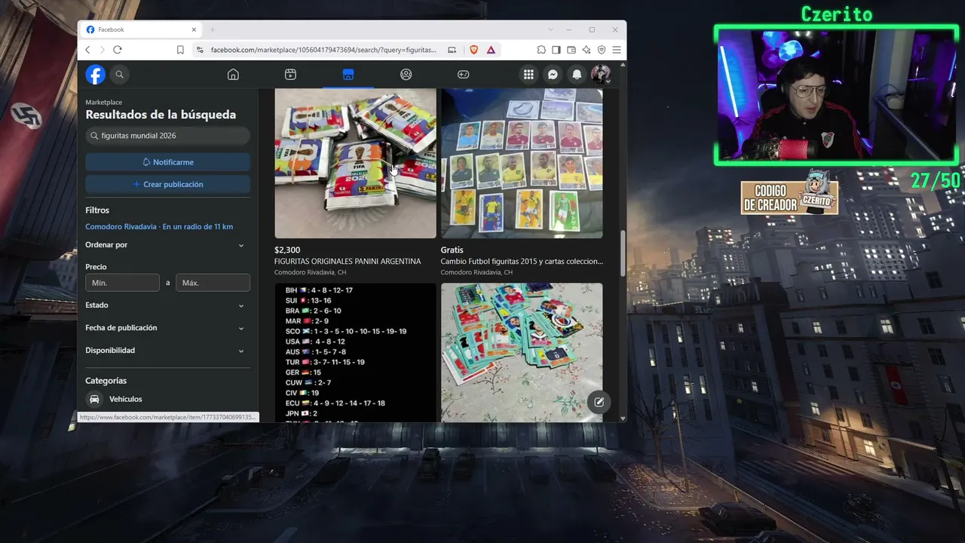This screenshot has width=965, height=543.
Task: Click the Facebook logo icon
Action: [95, 75]
